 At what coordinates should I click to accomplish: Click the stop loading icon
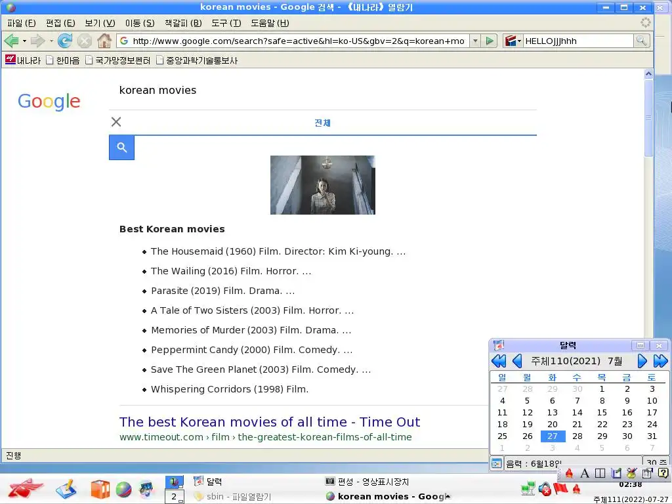[x=85, y=41]
